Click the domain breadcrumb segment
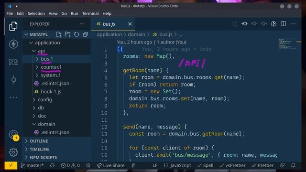Image resolution: width=306 pixels, height=172 pixels. click(x=136, y=34)
